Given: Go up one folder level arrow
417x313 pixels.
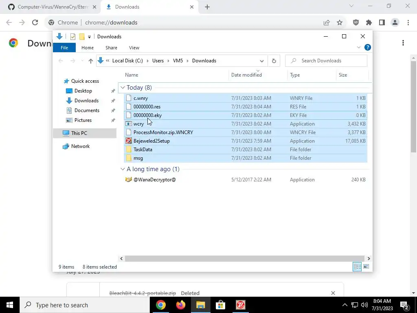Looking at the screenshot, I should (91, 61).
